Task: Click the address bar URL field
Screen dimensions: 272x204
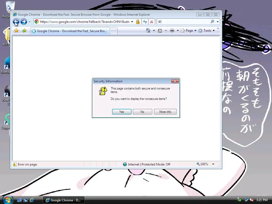Action: (84, 22)
